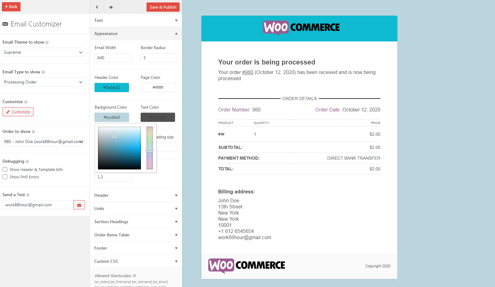
Task: Click 'Copyright 2020' footer text
Action: click(x=378, y=266)
